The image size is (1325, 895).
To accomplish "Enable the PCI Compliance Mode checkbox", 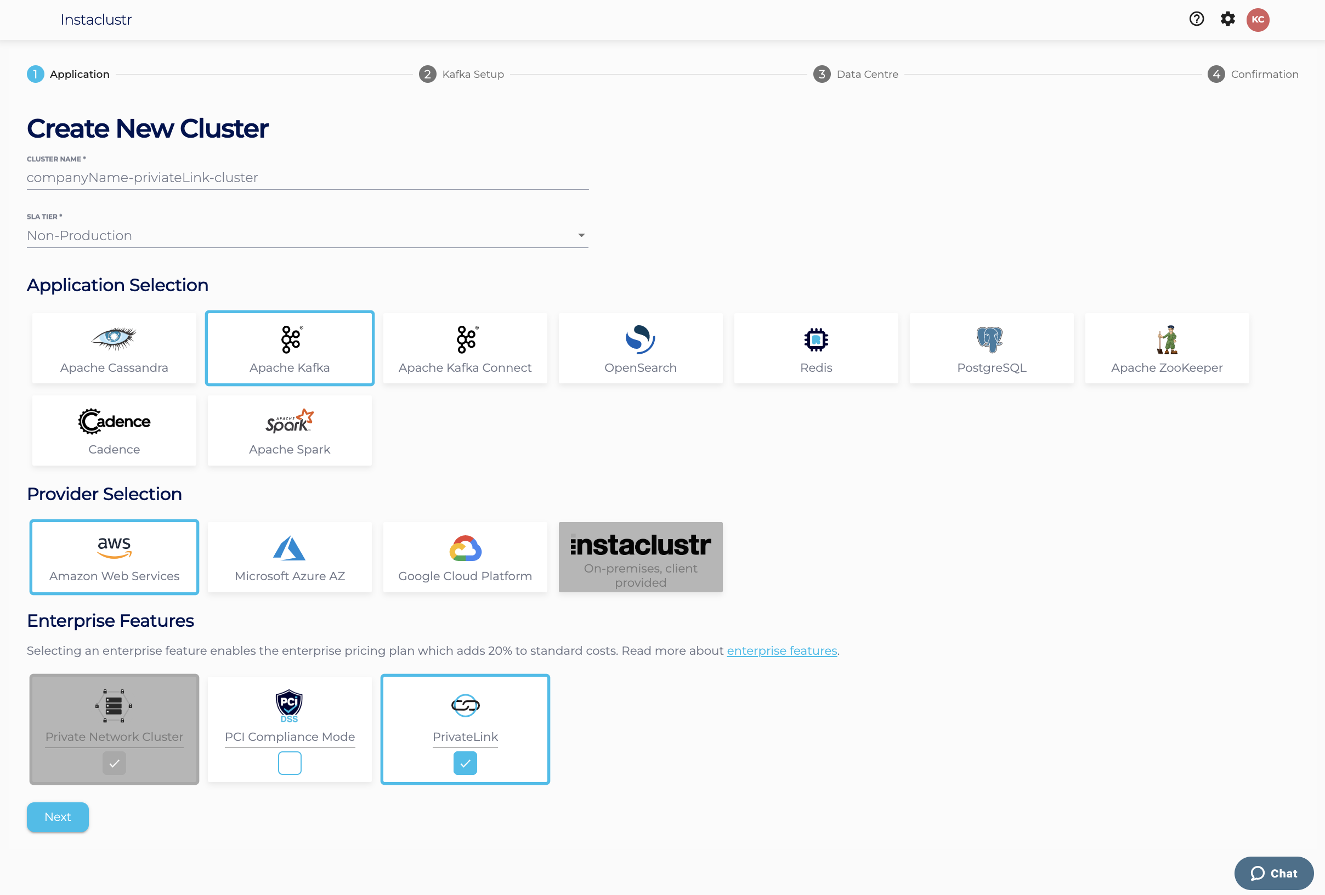I will coord(290,763).
